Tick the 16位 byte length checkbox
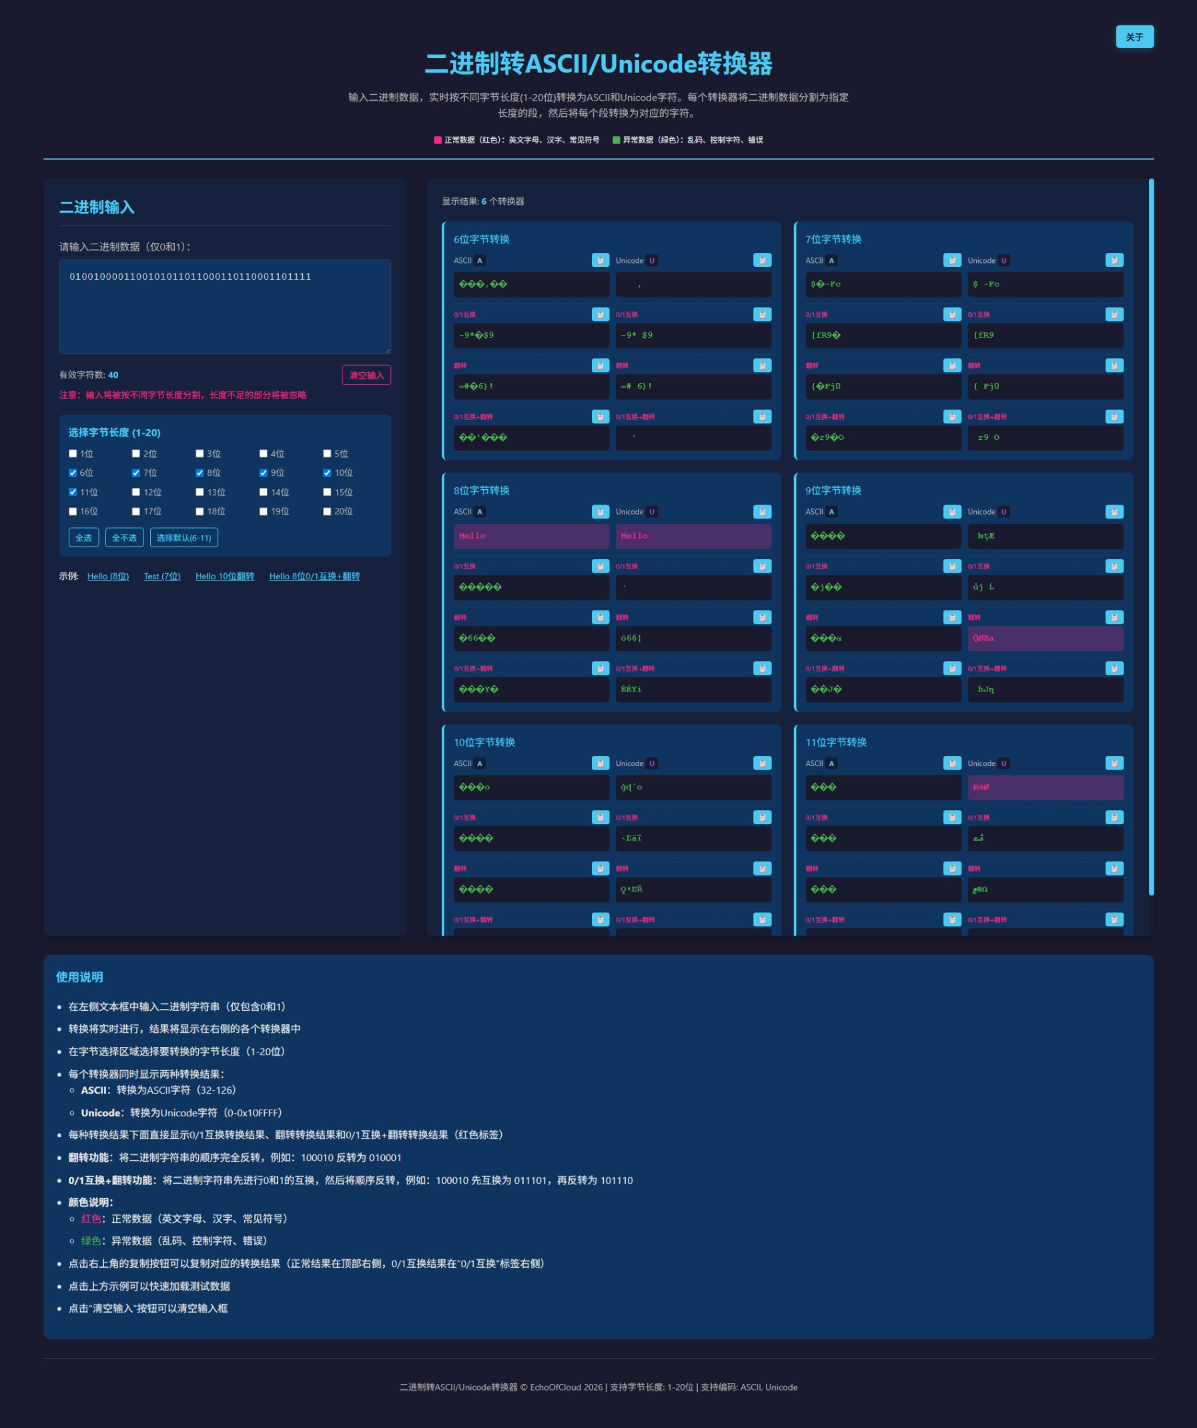The image size is (1197, 1428). coord(73,510)
